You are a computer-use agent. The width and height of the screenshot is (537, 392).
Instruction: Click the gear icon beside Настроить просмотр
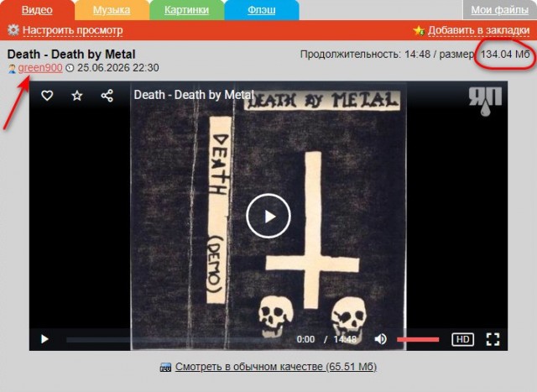(13, 30)
